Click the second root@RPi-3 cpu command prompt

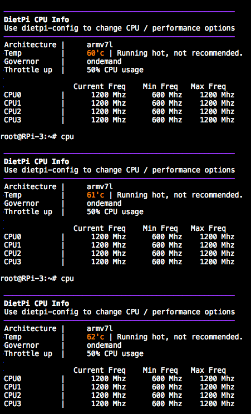click(37, 279)
